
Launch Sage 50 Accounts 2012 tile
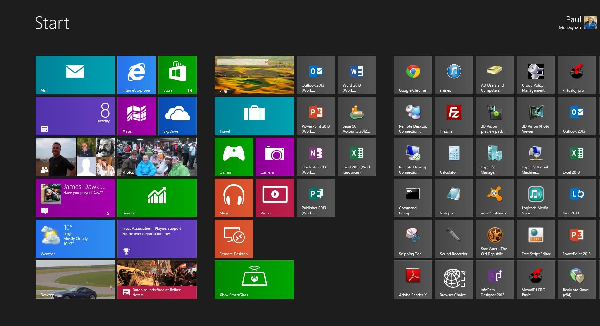point(357,116)
